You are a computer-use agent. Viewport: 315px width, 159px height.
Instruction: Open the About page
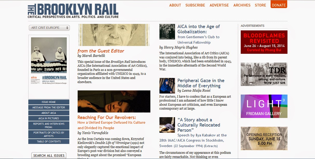coord(175,5)
